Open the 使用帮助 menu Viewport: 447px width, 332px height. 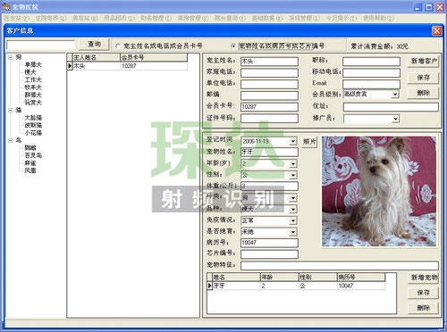378,18
